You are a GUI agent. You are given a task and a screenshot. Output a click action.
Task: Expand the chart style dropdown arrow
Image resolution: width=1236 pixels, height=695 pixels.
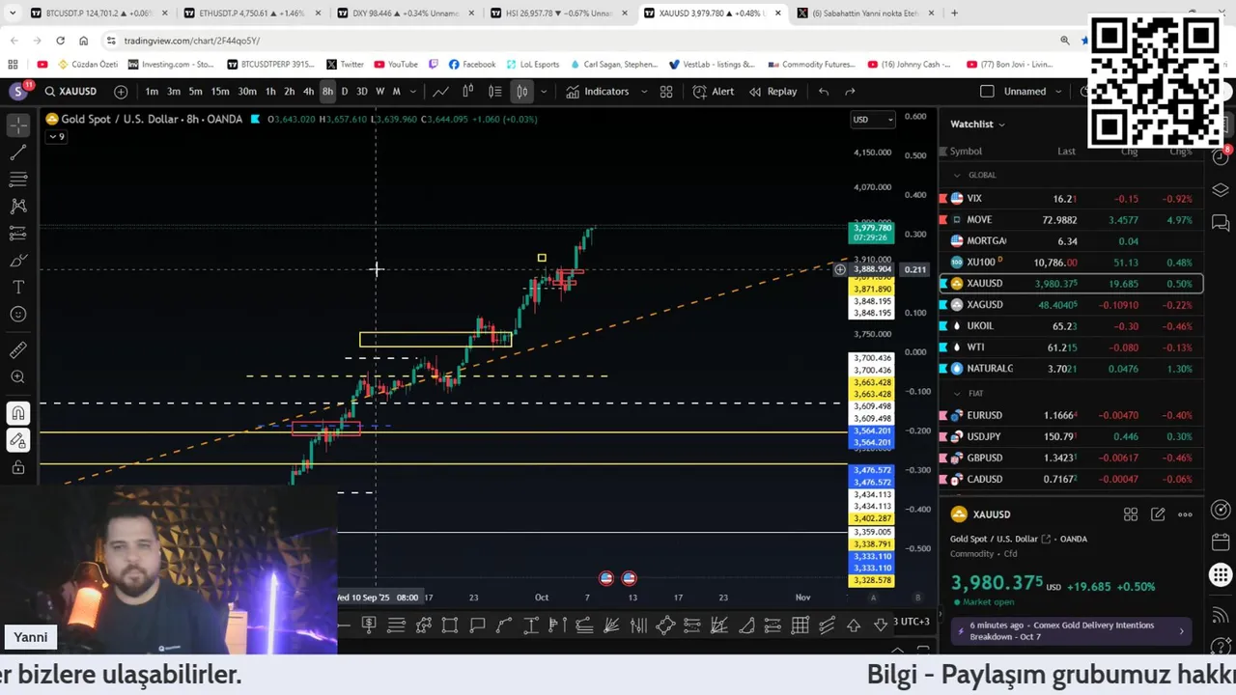tap(544, 92)
